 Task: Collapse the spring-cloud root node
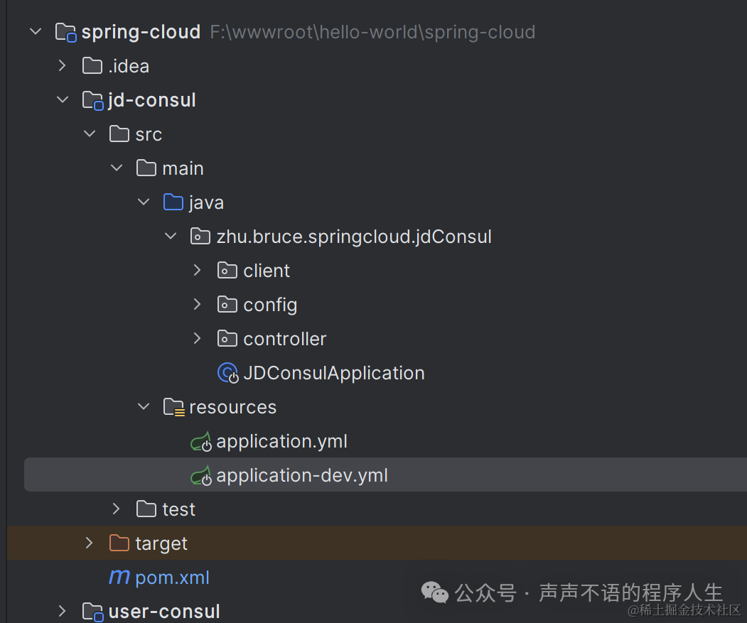click(35, 31)
